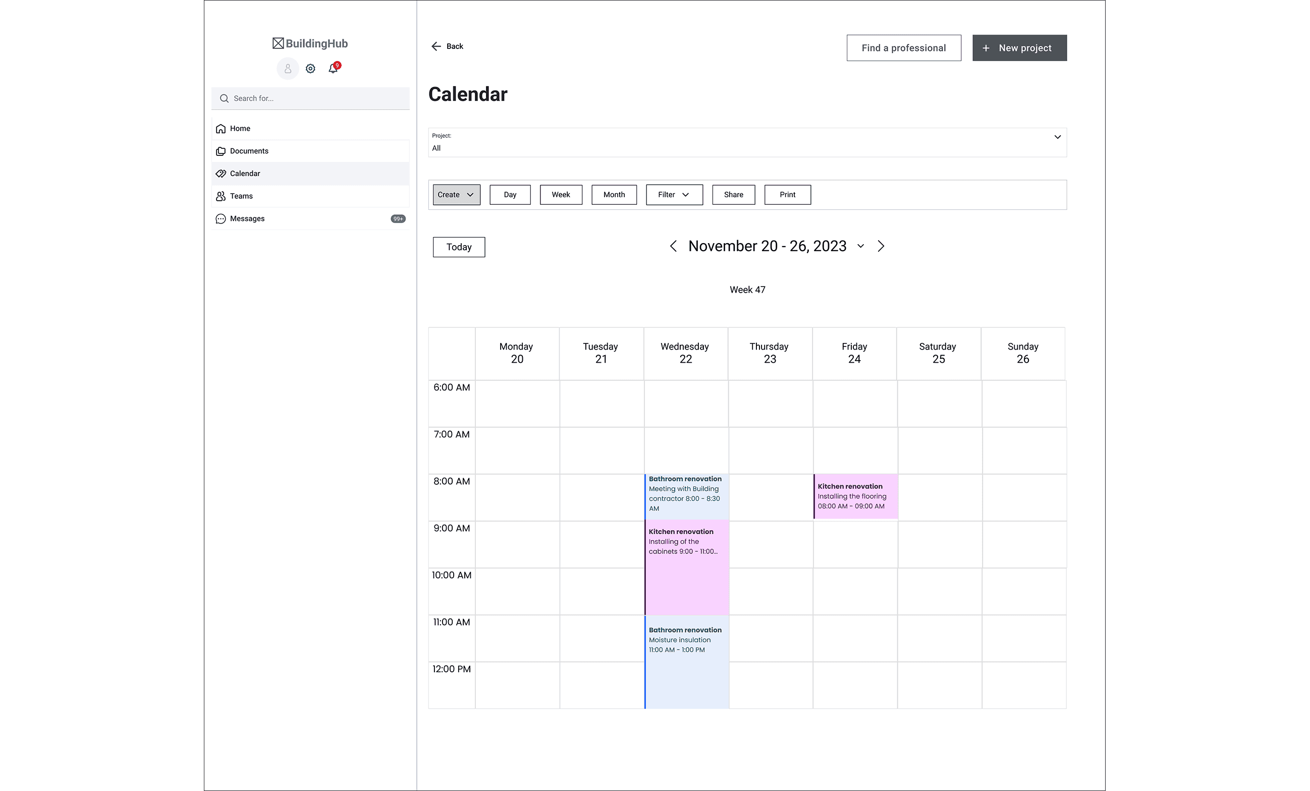Click the Messages 99+ badge
The height and width of the screenshot is (791, 1310).
398,219
